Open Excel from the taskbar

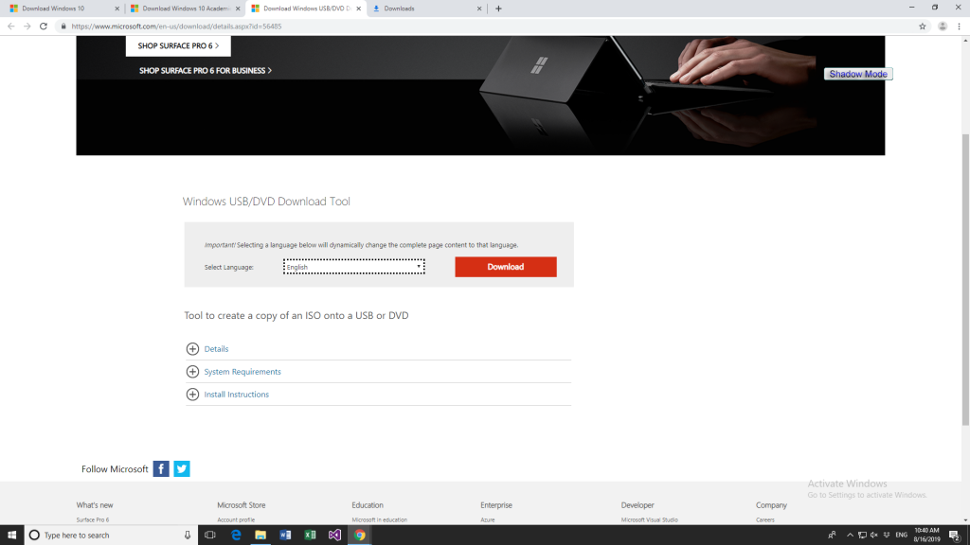coord(310,536)
